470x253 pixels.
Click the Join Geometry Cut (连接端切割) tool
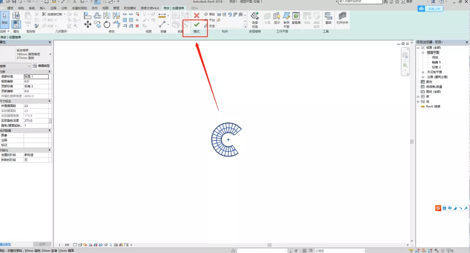coord(53,14)
